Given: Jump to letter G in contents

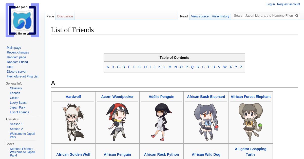Looking at the screenshot, I should coord(140,67).
